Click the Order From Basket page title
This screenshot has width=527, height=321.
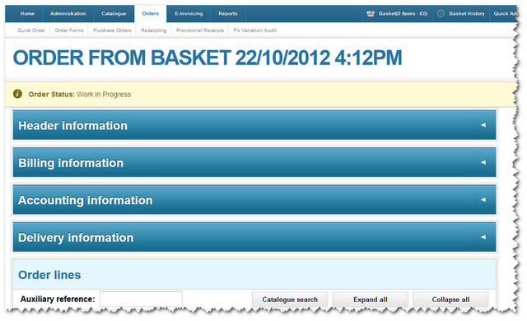(x=208, y=58)
